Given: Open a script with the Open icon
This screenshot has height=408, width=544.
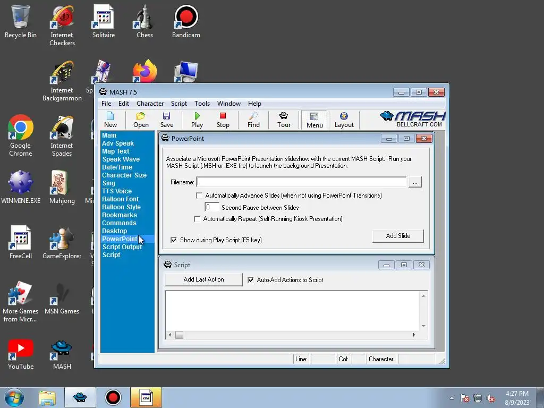Looking at the screenshot, I should 141,120.
